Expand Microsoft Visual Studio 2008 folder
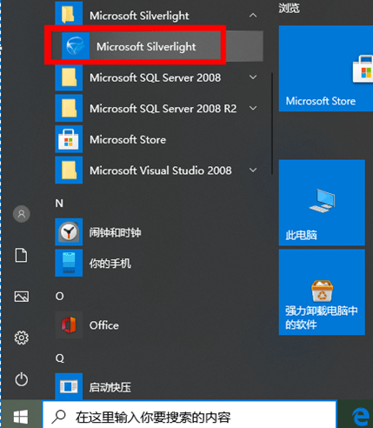The image size is (373, 428). 253,170
